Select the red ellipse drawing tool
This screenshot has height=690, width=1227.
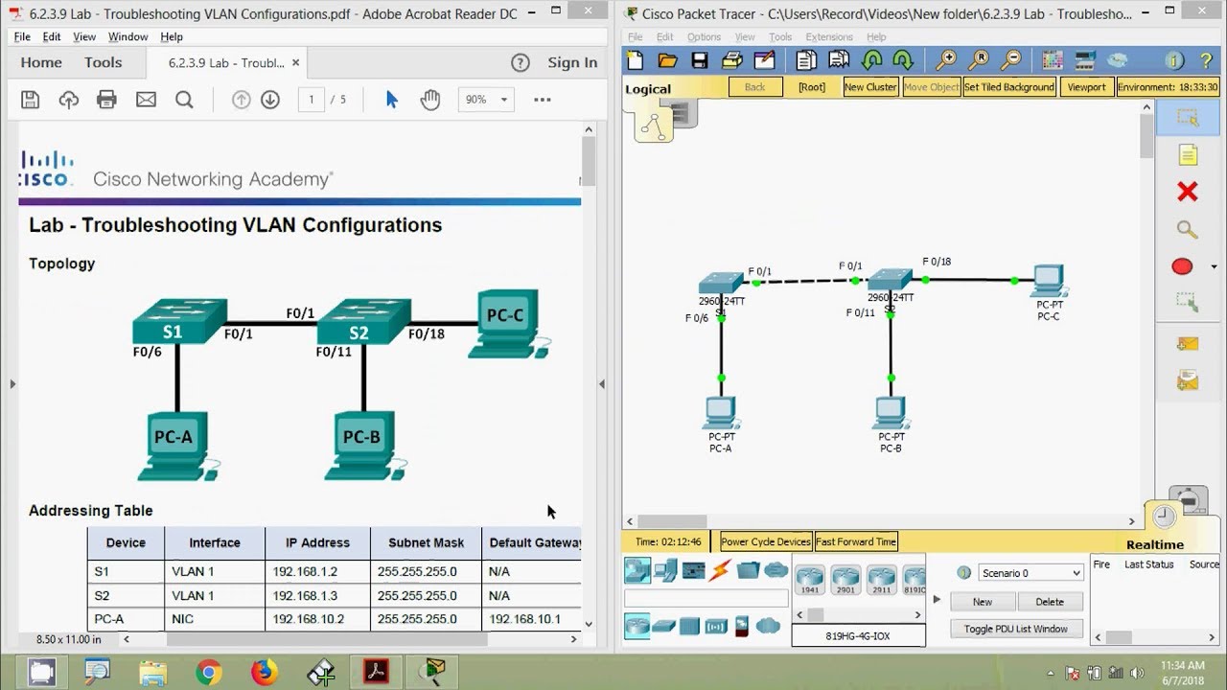coord(1182,266)
